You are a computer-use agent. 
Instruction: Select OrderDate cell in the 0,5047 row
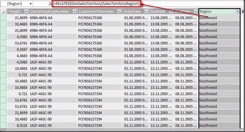tap(135, 50)
